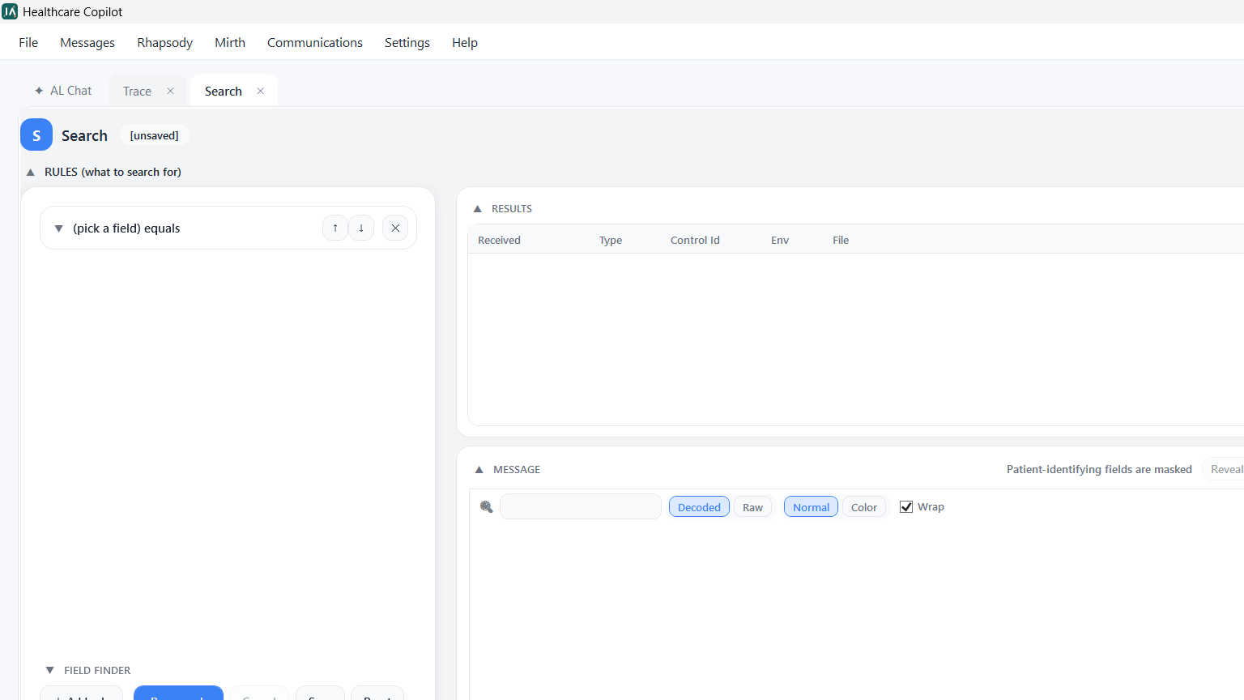
Task: Collapse the MESSAGE panel
Action: (479, 470)
